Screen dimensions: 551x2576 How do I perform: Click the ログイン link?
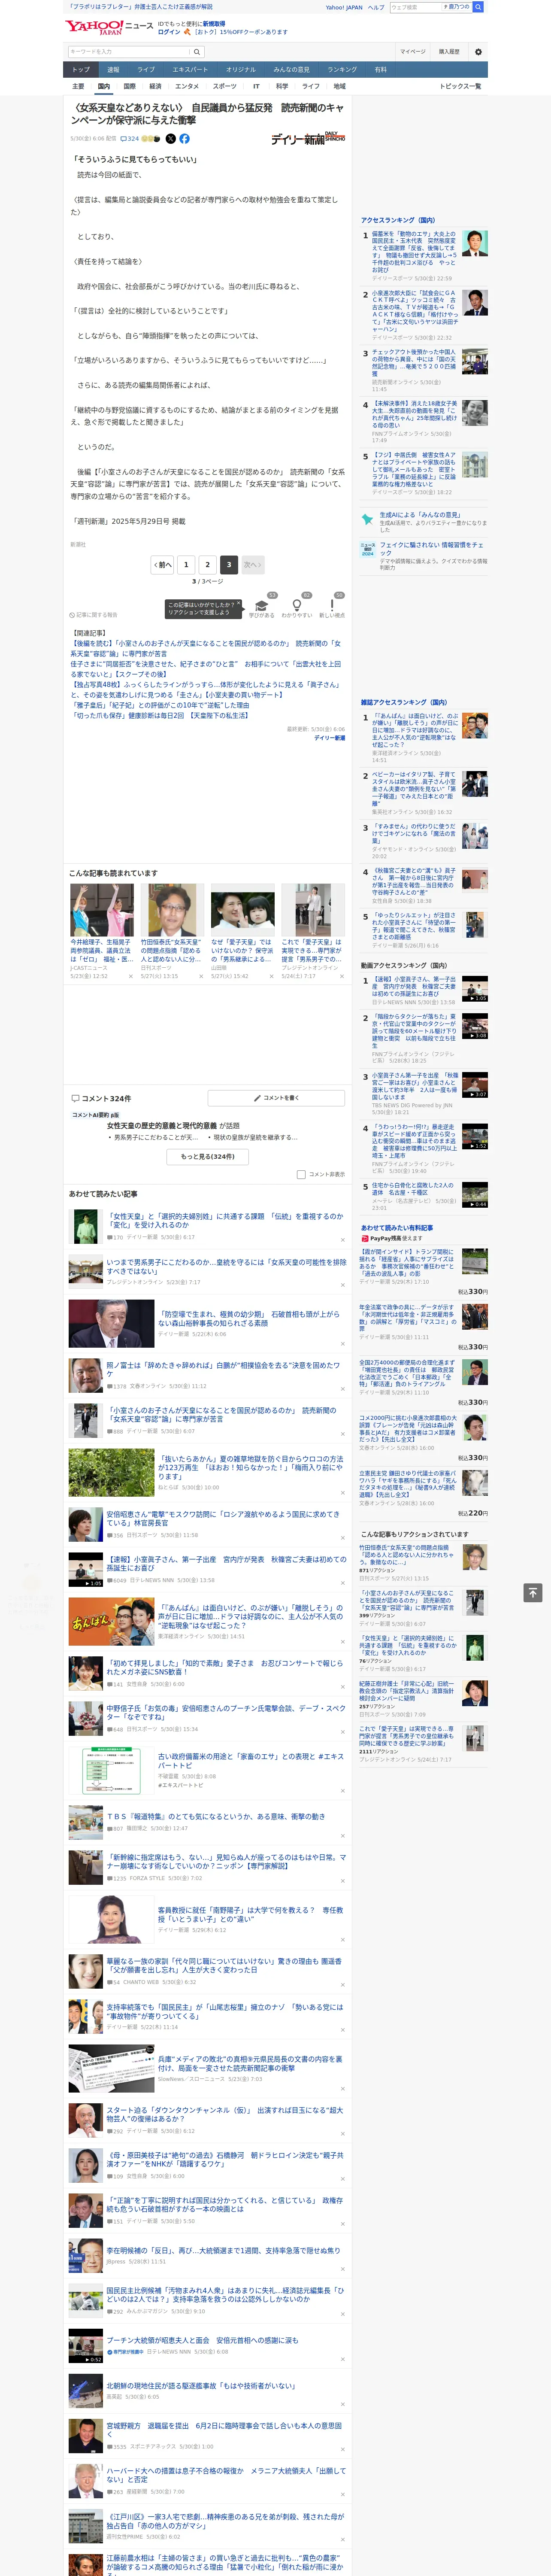pos(169,32)
